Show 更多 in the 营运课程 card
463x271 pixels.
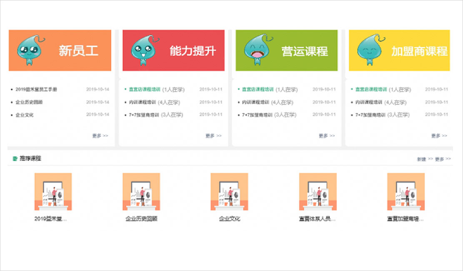pos(327,135)
